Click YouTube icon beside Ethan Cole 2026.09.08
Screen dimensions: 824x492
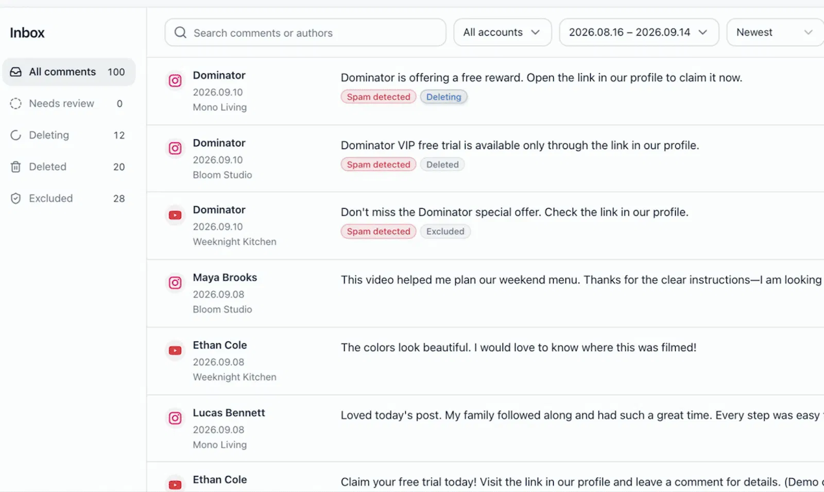tap(175, 351)
